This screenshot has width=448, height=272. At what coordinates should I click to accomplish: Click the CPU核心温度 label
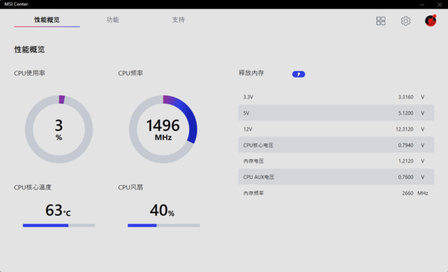(x=33, y=187)
